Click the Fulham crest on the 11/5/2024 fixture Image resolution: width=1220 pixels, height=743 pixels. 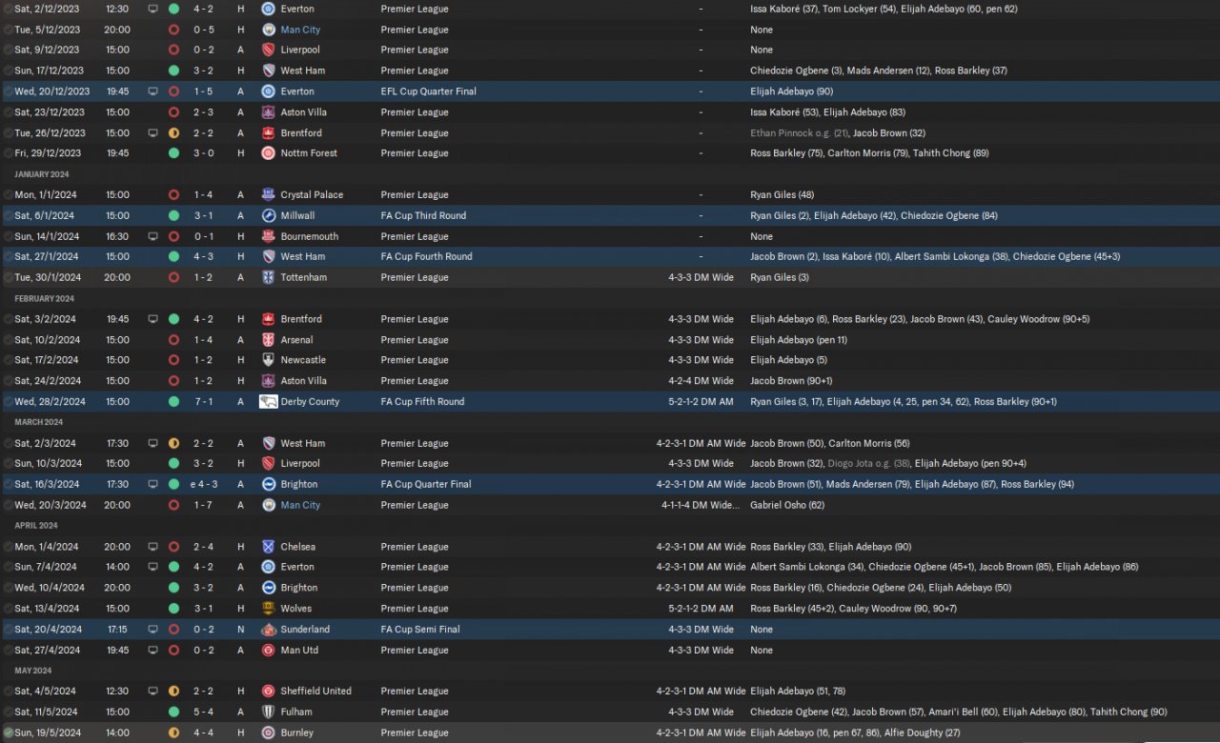(x=269, y=712)
